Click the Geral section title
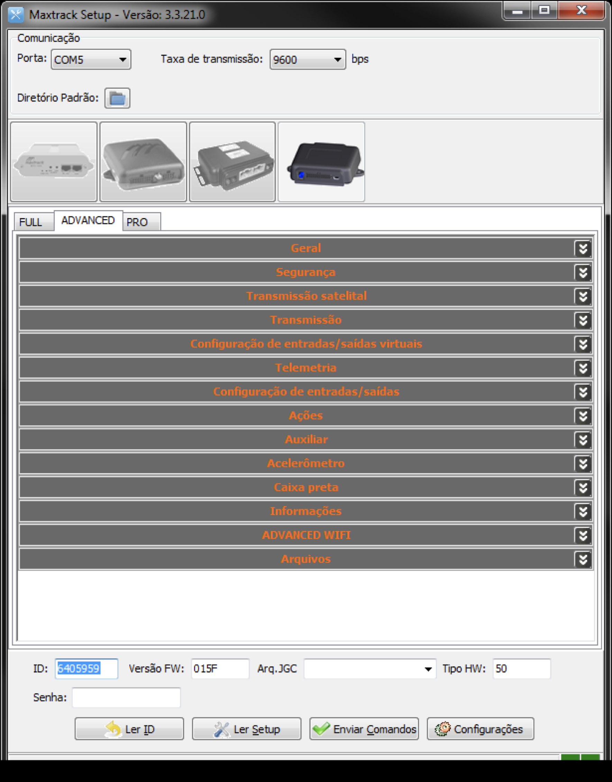The width and height of the screenshot is (612, 782). (x=305, y=248)
